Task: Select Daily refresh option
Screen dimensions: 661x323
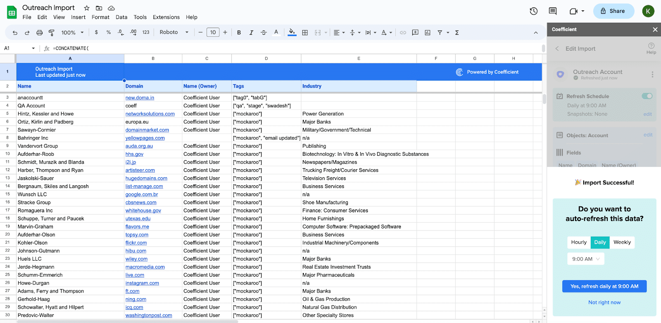Action: (600, 242)
